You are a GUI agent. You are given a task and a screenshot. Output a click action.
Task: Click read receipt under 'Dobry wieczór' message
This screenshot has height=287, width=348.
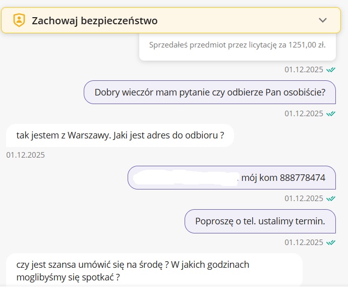pyautogui.click(x=331, y=114)
